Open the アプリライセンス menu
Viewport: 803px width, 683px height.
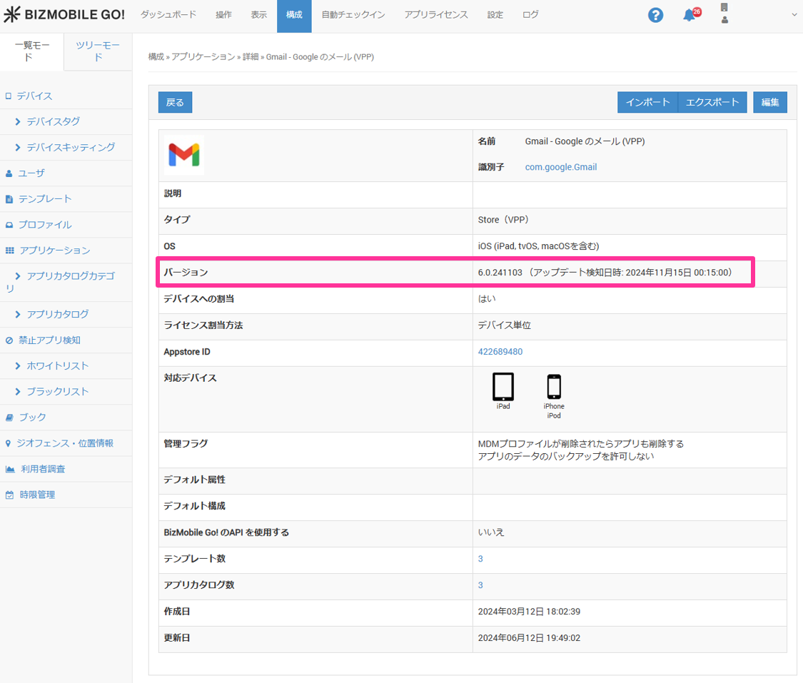click(436, 15)
